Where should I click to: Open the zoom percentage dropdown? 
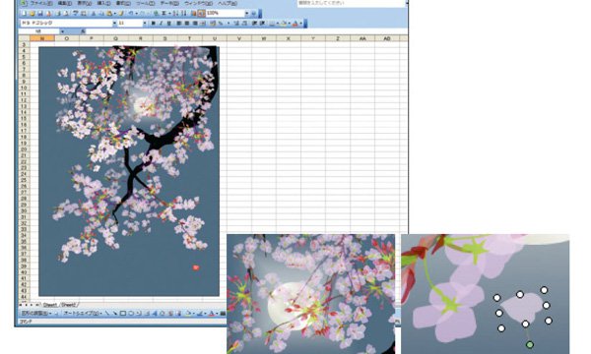(x=247, y=13)
